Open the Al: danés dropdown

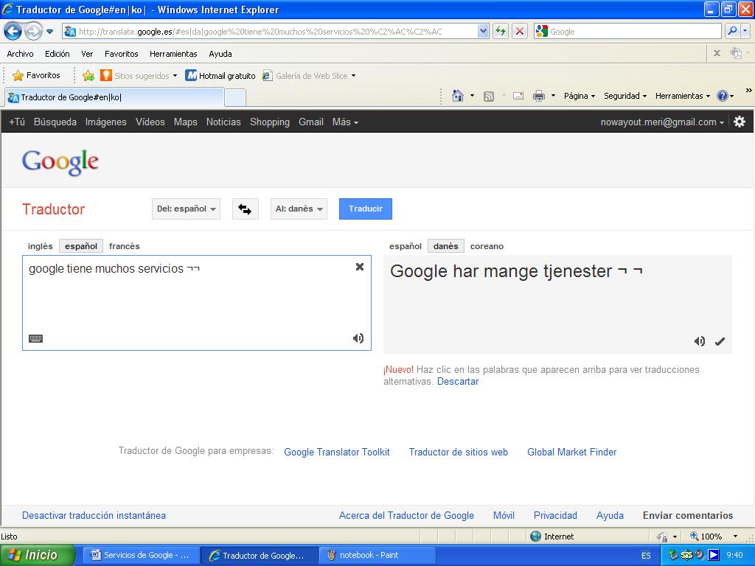pyautogui.click(x=299, y=209)
